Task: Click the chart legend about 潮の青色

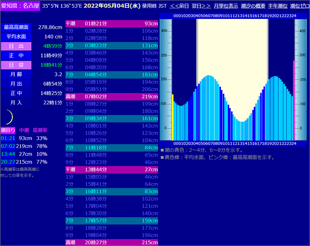Action: 201,150
